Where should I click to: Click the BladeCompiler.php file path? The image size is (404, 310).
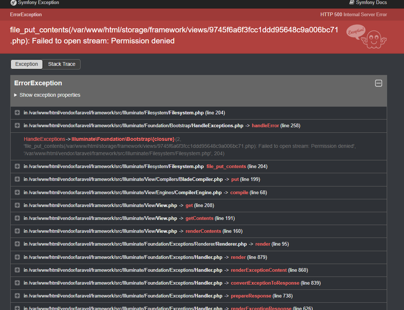click(x=123, y=179)
